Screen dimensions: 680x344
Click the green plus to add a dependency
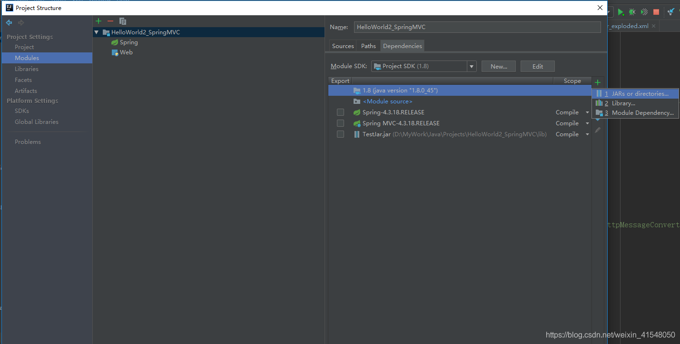coord(598,82)
